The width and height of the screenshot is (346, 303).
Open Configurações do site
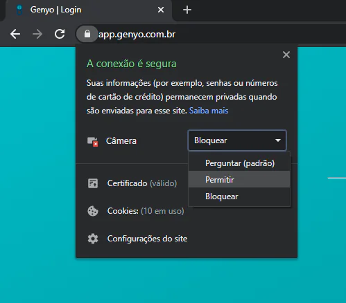147,239
